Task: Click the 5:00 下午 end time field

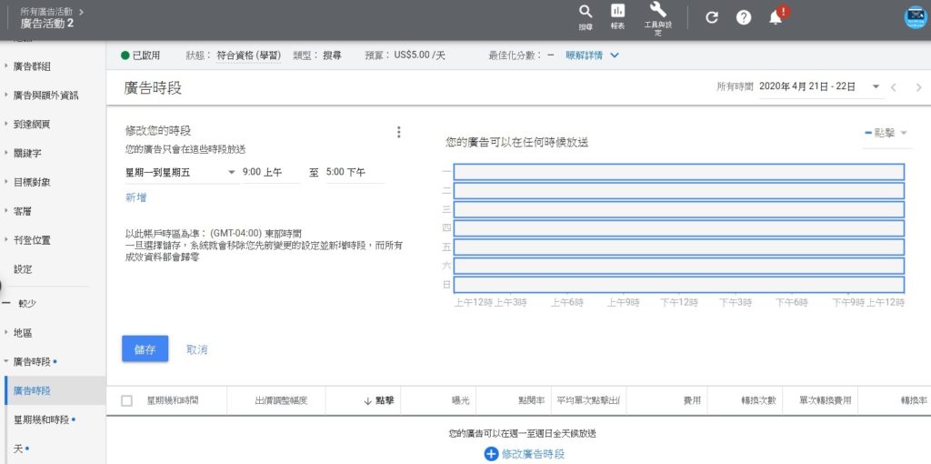Action: click(x=355, y=172)
